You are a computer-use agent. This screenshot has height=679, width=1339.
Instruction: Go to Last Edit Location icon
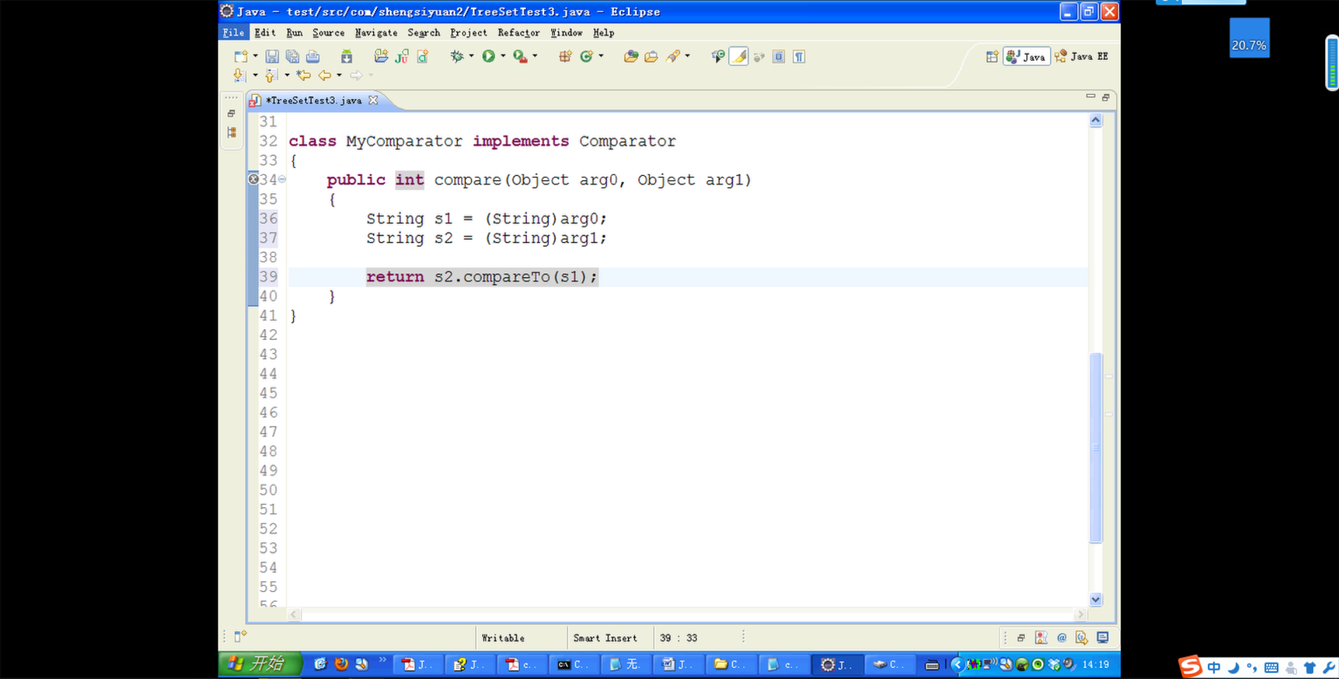(x=303, y=75)
